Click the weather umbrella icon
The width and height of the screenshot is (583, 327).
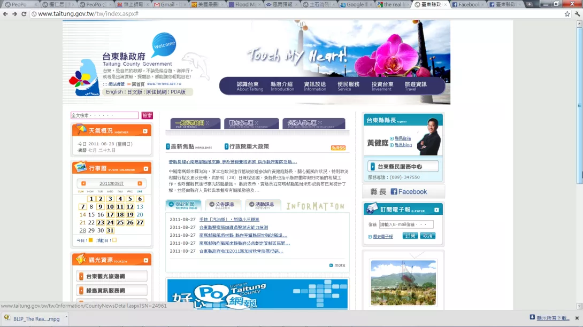(80, 129)
